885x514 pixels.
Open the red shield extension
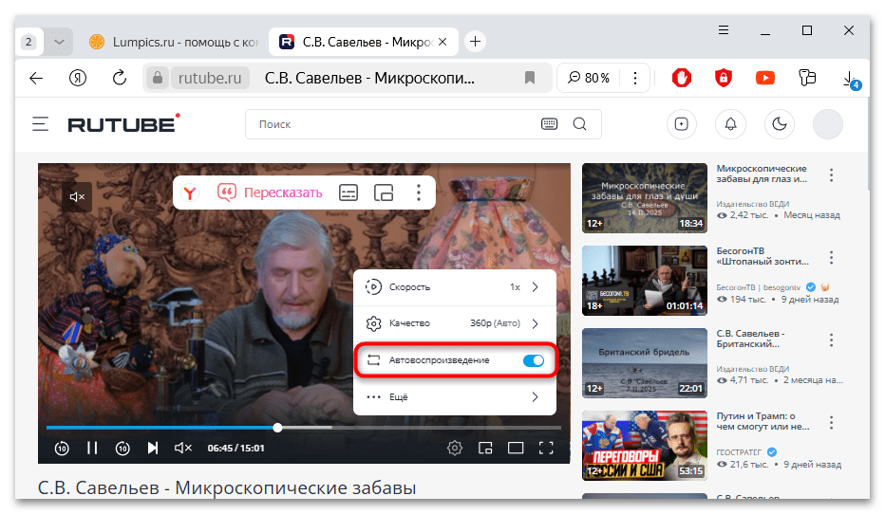[x=724, y=78]
